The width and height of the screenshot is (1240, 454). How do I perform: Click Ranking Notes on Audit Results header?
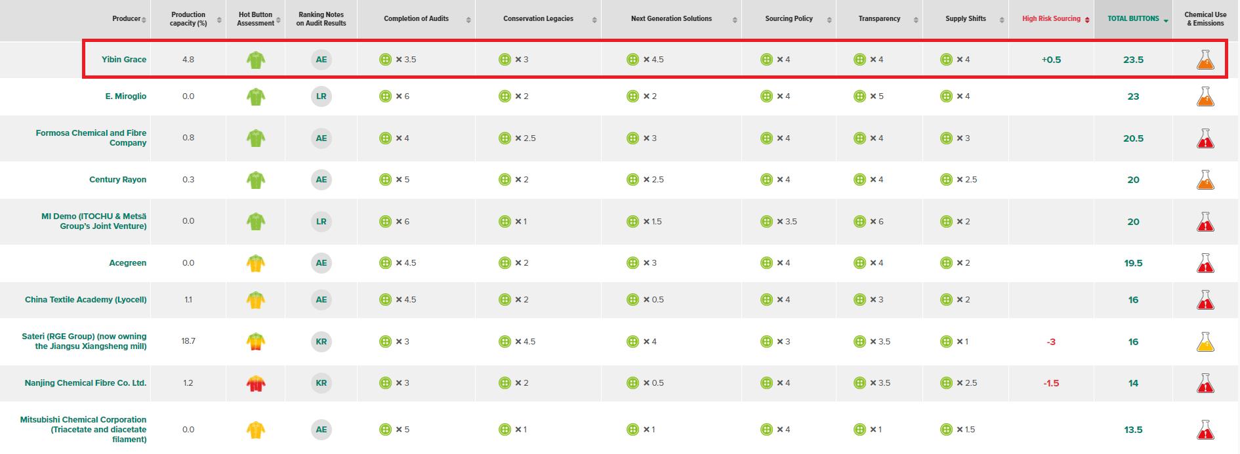click(321, 19)
